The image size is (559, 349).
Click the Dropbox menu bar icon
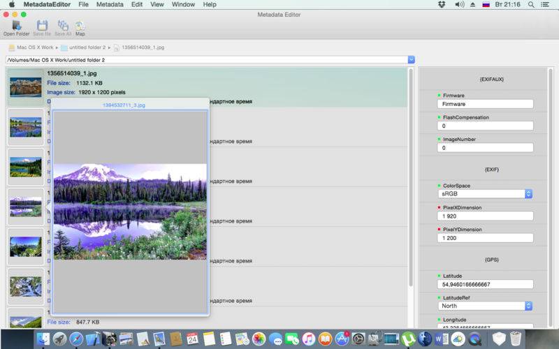[442, 5]
